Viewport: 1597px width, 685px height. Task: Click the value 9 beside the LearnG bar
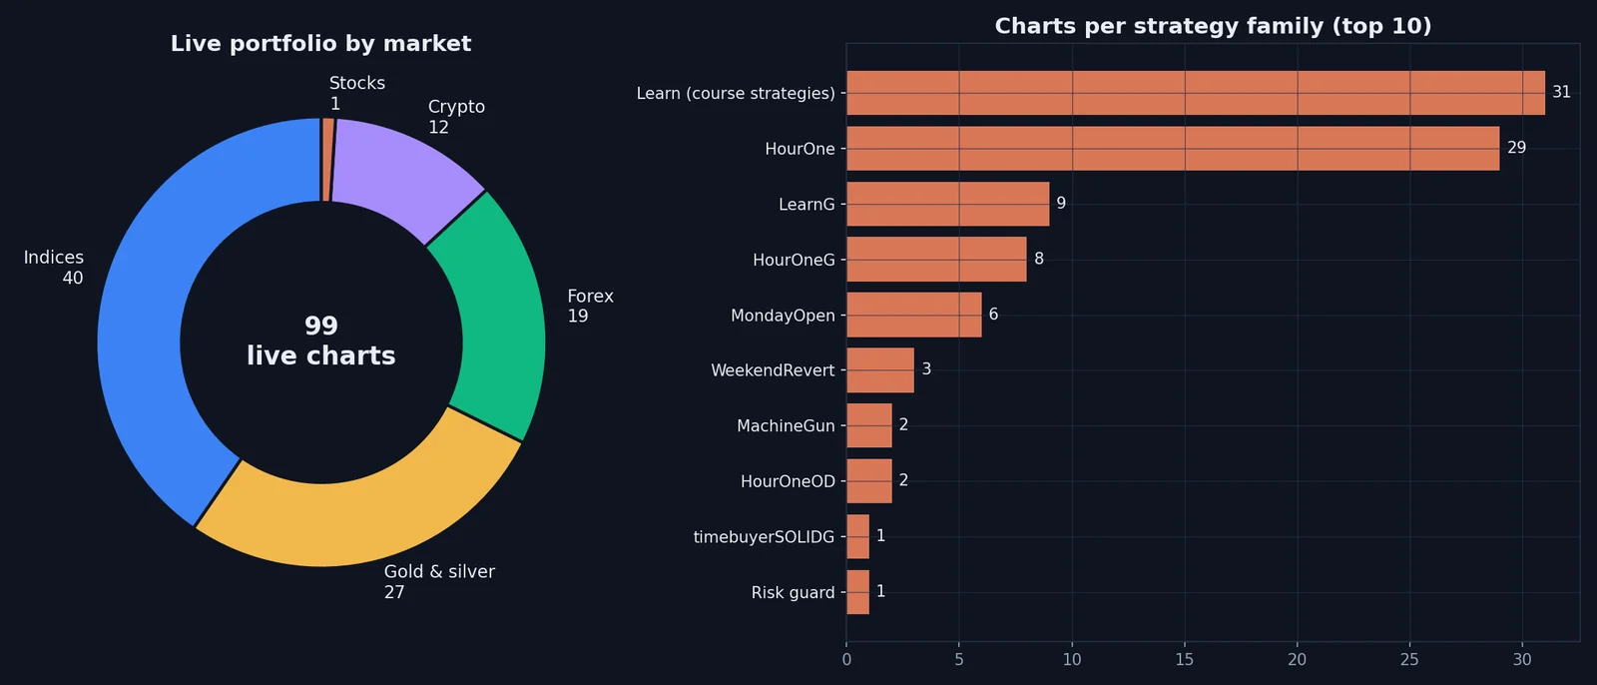1061,203
